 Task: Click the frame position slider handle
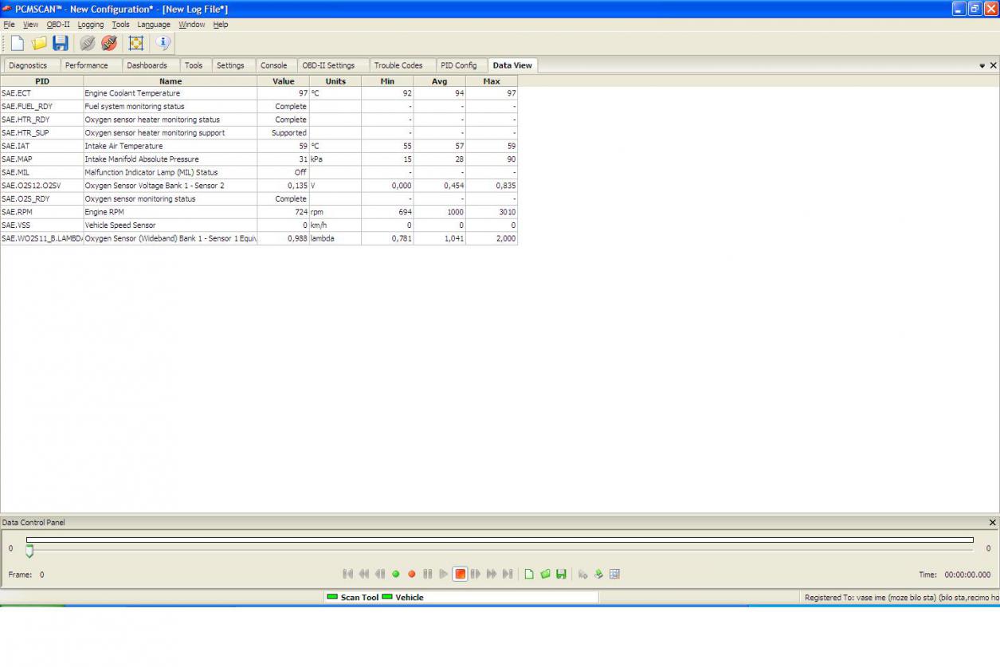[29, 551]
